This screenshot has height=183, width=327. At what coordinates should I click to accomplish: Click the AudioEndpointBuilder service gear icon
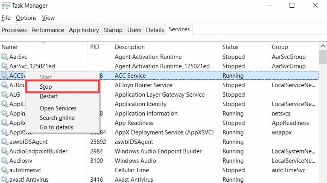4,151
